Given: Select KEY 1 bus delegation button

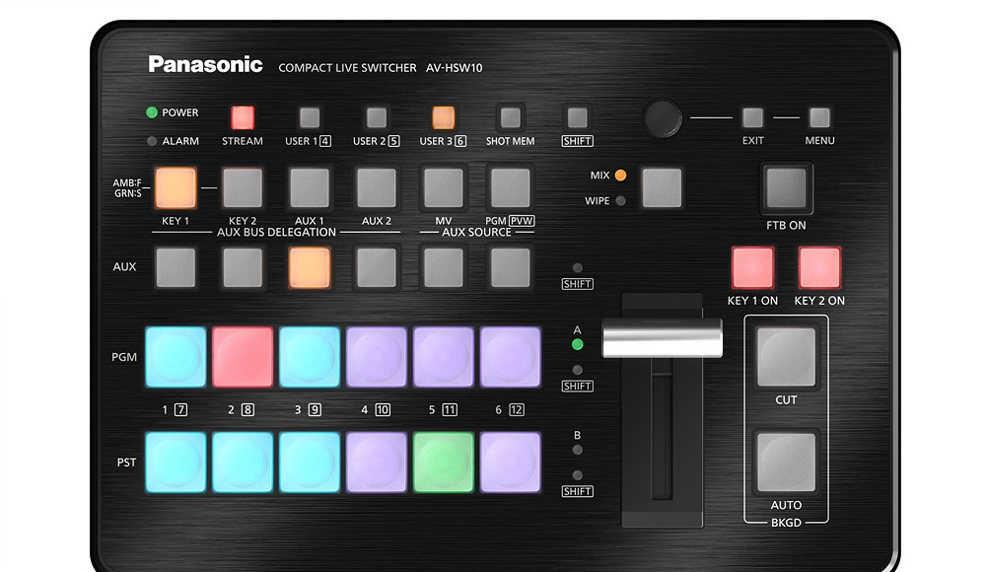Looking at the screenshot, I should click(176, 187).
